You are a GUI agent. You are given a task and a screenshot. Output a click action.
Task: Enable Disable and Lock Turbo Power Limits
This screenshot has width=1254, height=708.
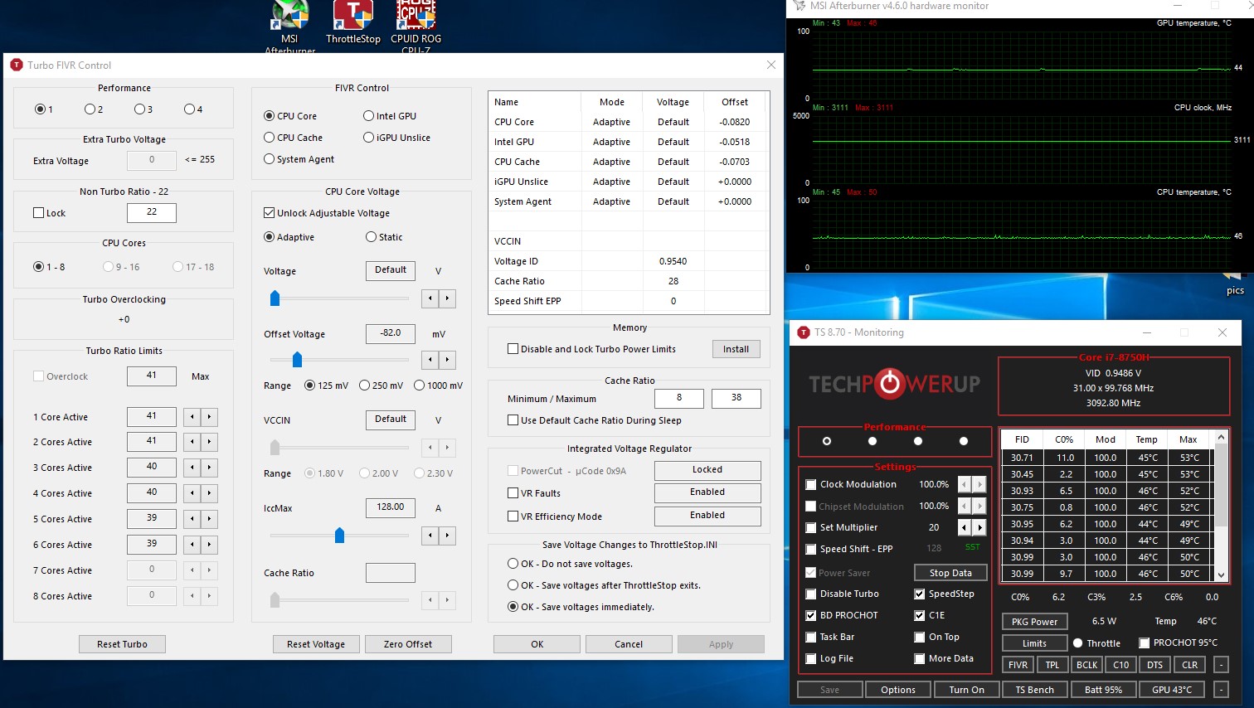pyautogui.click(x=591, y=349)
